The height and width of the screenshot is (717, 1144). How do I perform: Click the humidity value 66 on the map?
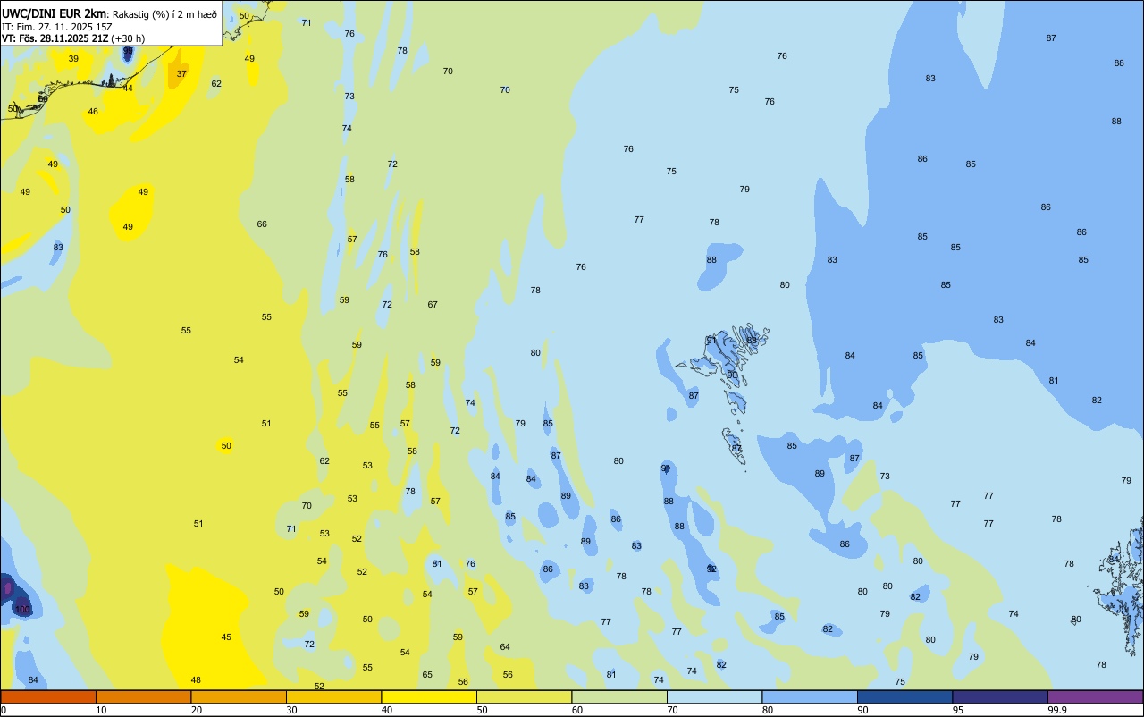(x=262, y=224)
